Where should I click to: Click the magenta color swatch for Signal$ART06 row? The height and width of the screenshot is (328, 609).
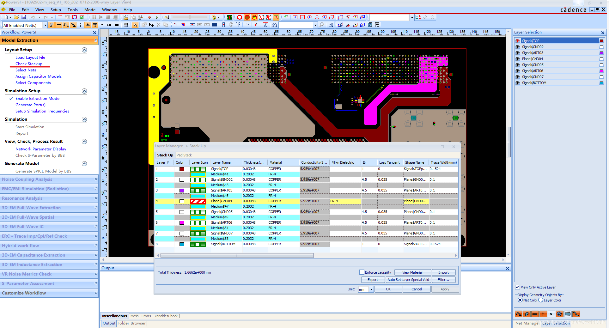tap(182, 223)
